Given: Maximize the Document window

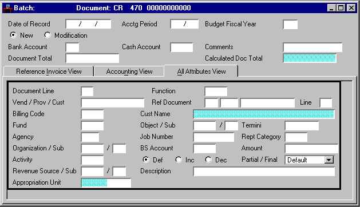Looking at the screenshot, I should 341,8.
